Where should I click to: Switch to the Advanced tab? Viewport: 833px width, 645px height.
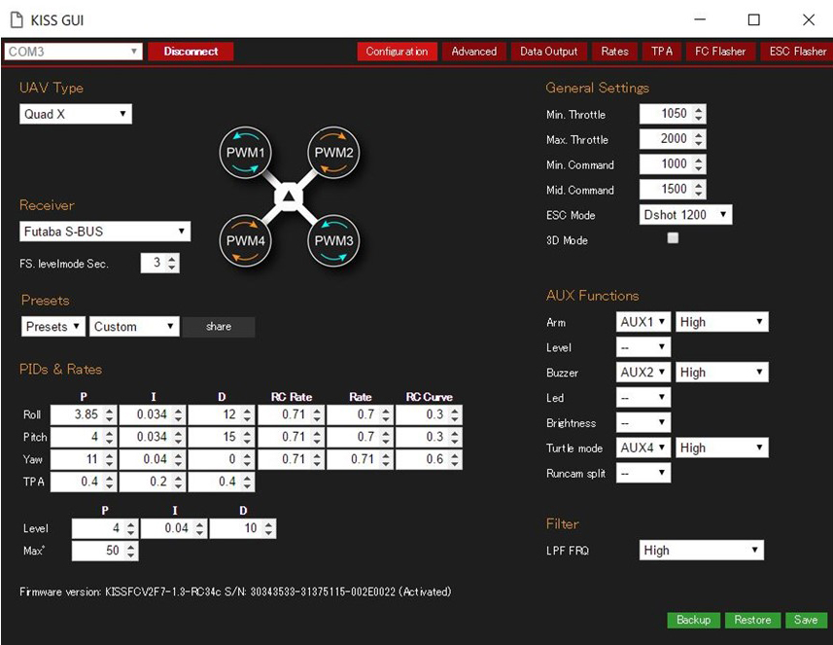[x=474, y=52]
